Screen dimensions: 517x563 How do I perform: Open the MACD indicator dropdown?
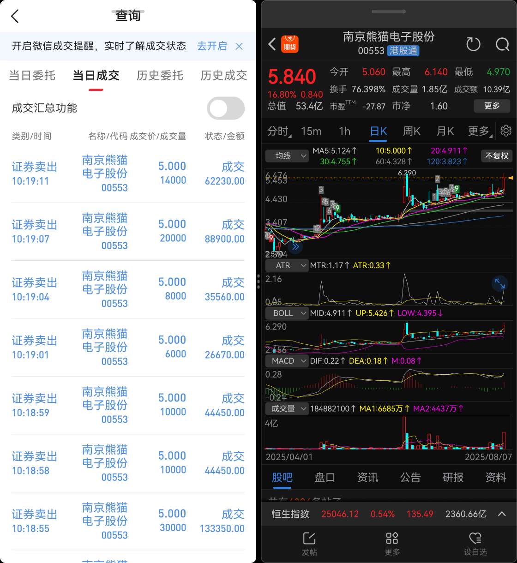point(287,361)
